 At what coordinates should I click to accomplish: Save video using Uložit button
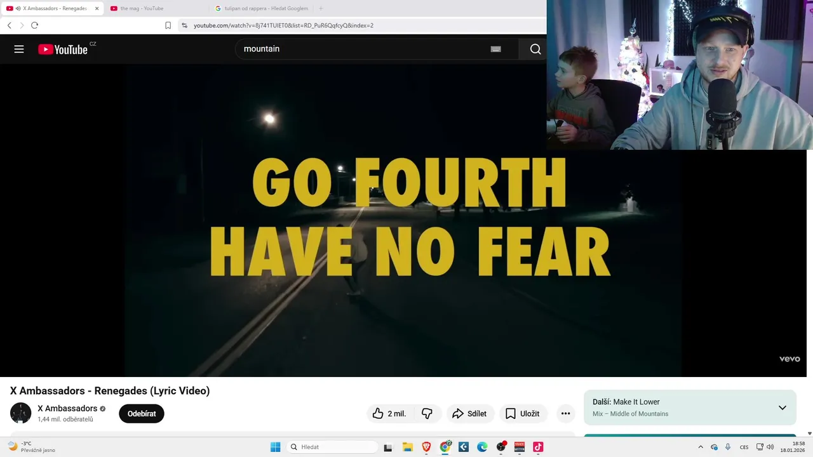coord(523,414)
